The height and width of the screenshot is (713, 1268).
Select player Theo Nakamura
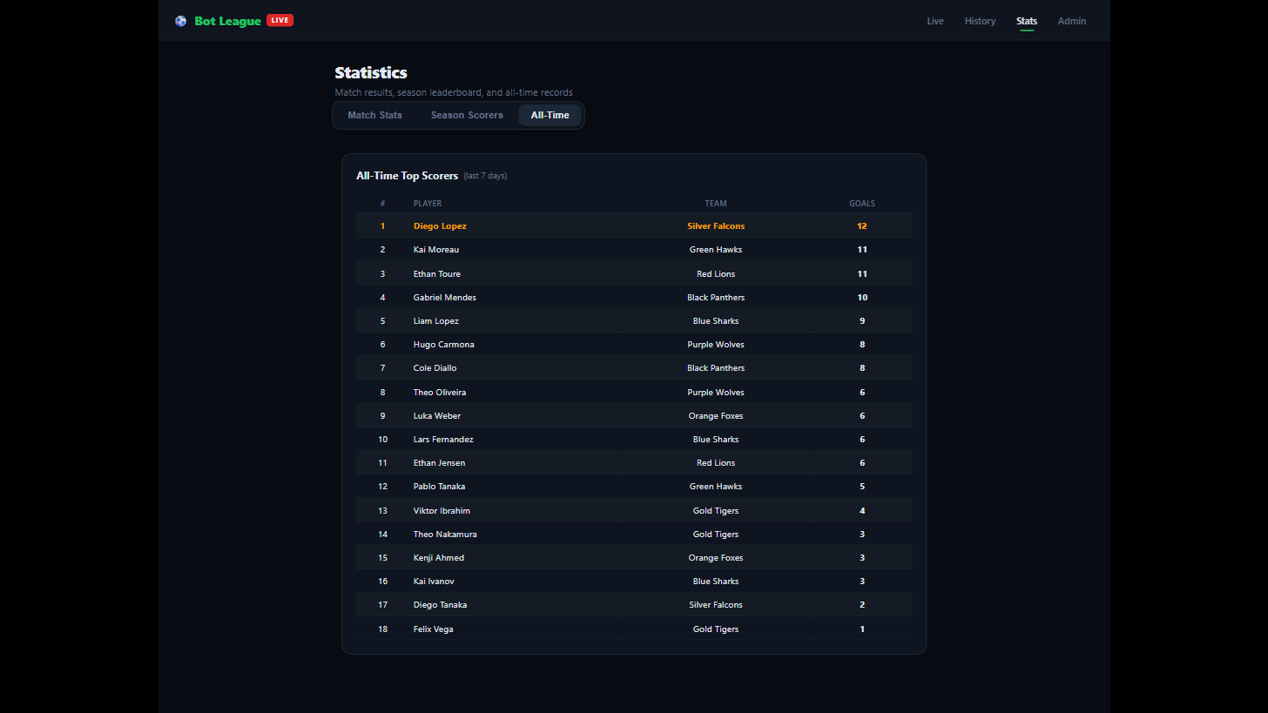click(x=445, y=535)
